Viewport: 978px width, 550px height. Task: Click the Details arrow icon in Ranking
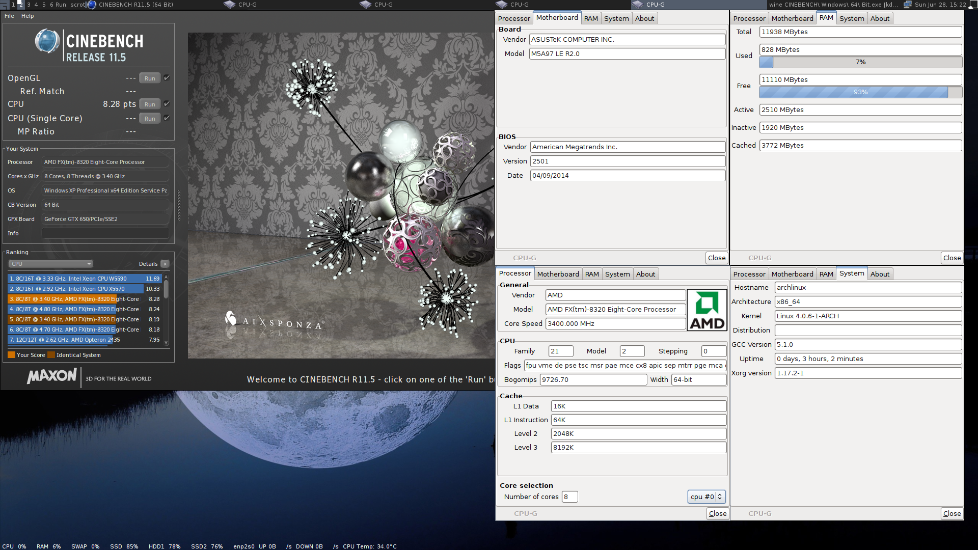coord(165,264)
